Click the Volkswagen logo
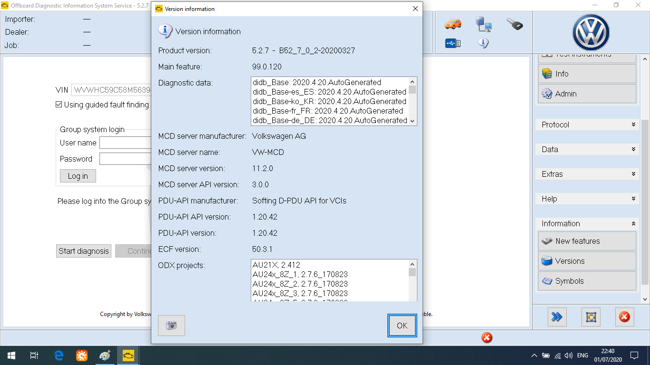 pyautogui.click(x=591, y=33)
